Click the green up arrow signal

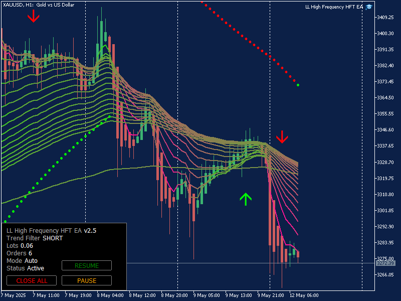(246, 199)
